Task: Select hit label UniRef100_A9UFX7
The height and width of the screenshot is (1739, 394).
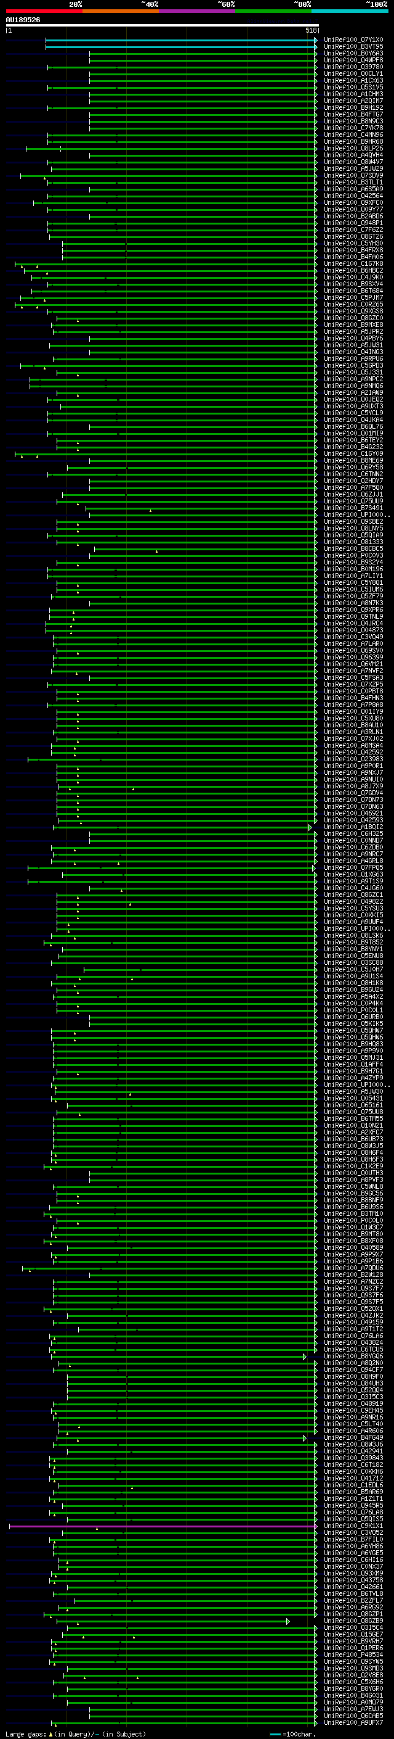Action: click(353, 1722)
